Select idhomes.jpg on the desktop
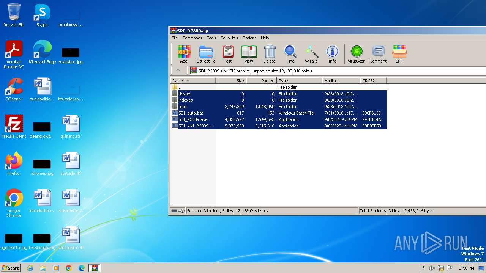 [x=42, y=167]
